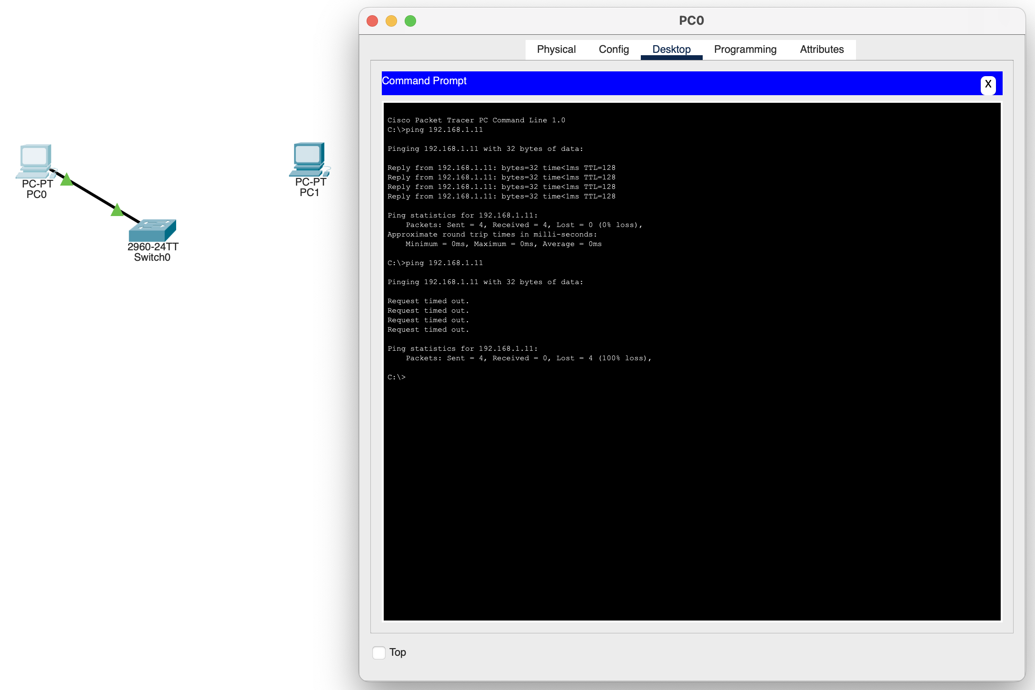Open the Desktop tab
This screenshot has height=690, width=1035.
pyautogui.click(x=671, y=49)
